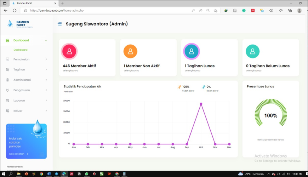Click the orange Member Non Aktif icon

tap(130, 52)
